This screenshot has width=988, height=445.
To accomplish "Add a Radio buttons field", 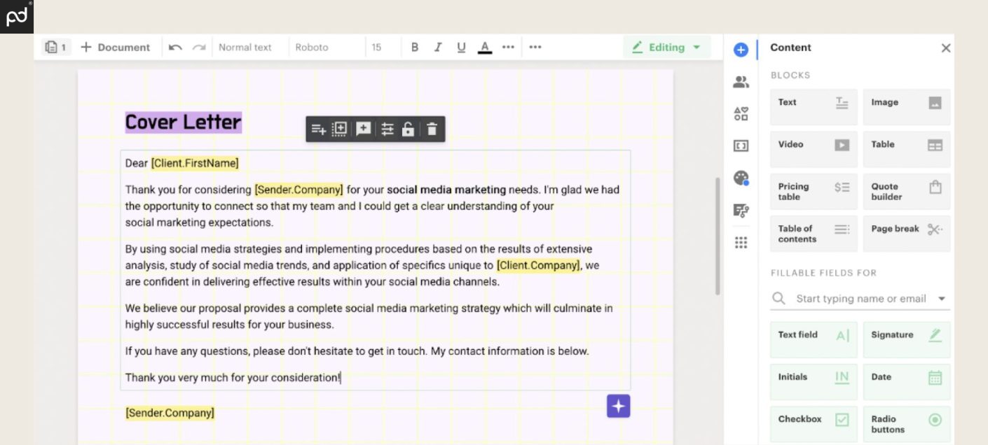I will 906,424.
